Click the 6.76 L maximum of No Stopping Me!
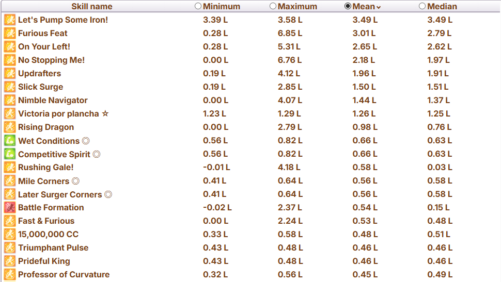The width and height of the screenshot is (501, 282). [x=290, y=60]
